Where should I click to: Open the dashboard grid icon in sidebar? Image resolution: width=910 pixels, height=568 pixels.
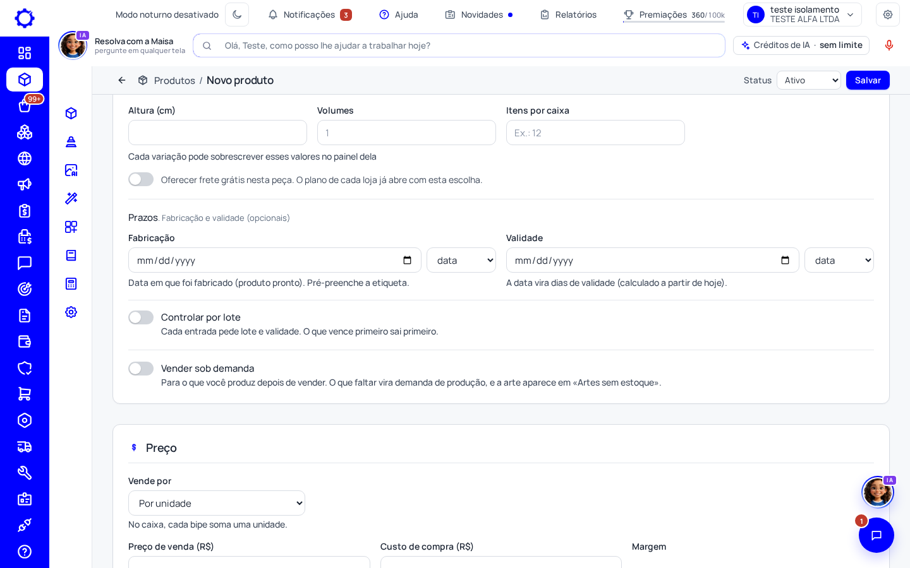point(25,53)
